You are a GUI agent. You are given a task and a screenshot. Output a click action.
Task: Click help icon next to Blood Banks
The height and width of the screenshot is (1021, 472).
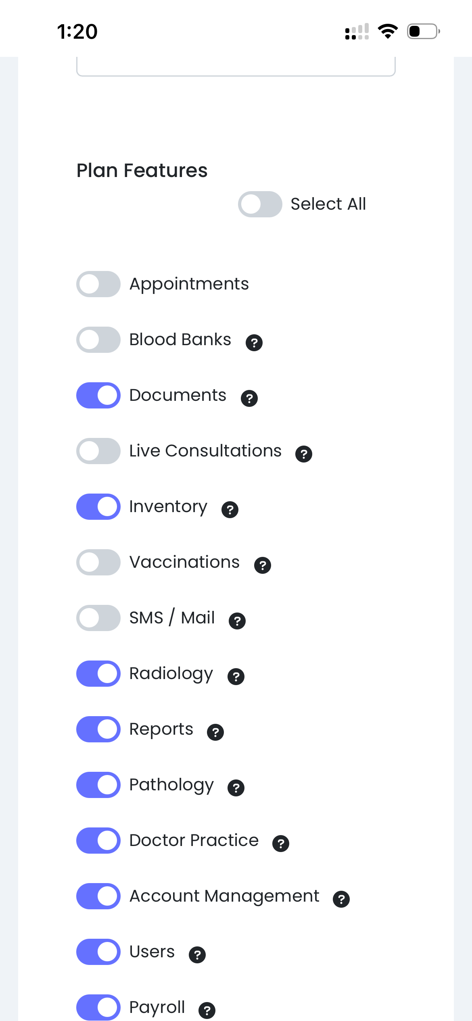254,343
